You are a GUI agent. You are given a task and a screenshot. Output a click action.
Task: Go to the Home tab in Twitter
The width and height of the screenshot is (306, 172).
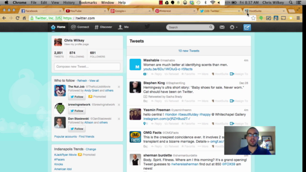click(x=58, y=27)
